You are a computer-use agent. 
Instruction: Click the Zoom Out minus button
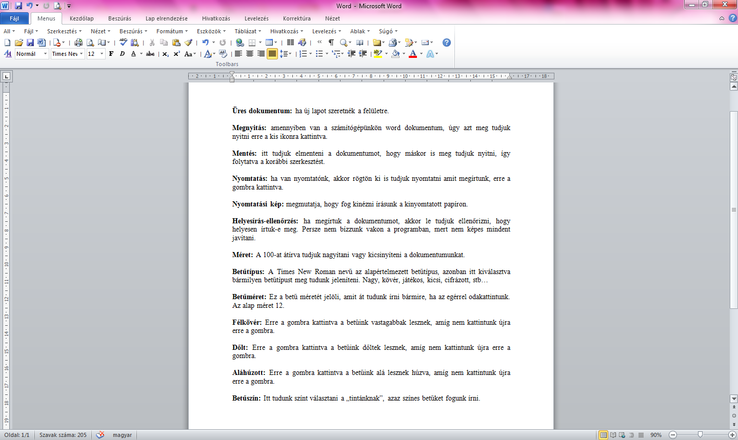tap(673, 435)
